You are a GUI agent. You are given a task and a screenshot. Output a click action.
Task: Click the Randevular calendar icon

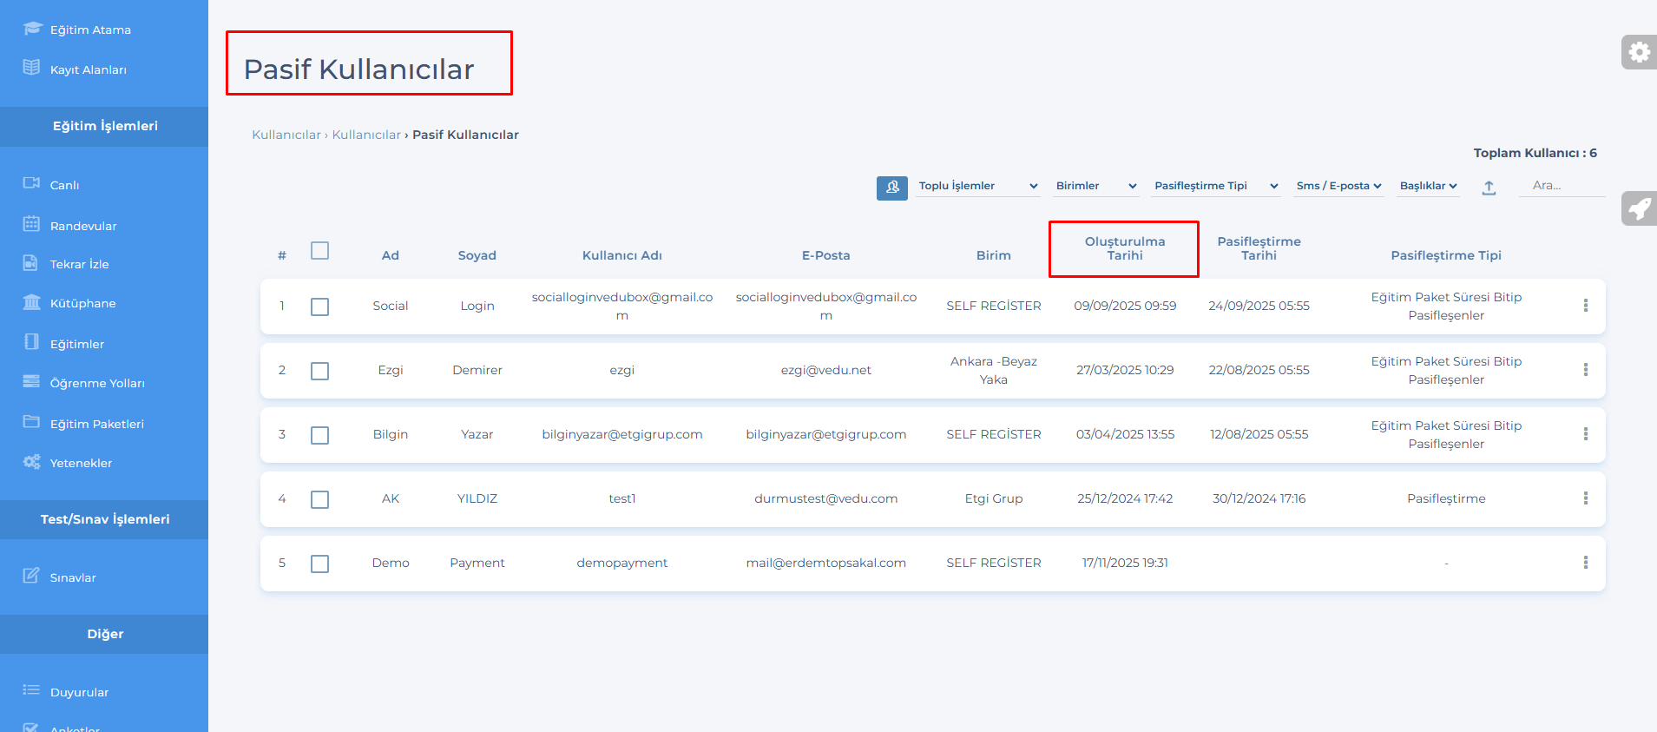click(x=32, y=224)
